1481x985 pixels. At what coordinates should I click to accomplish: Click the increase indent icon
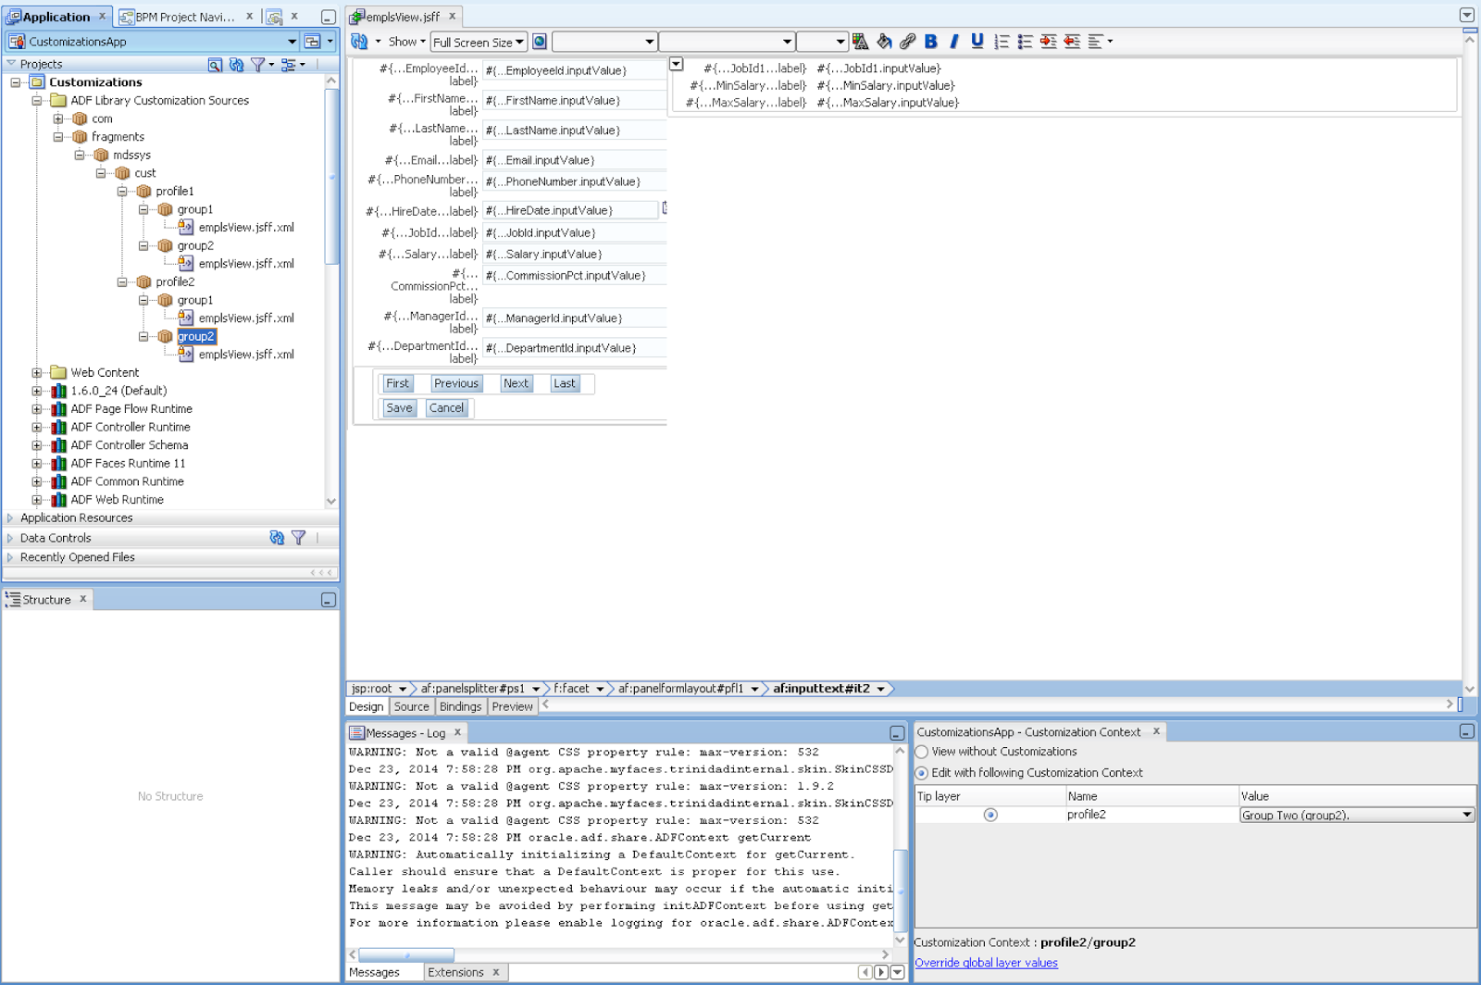(x=1049, y=42)
